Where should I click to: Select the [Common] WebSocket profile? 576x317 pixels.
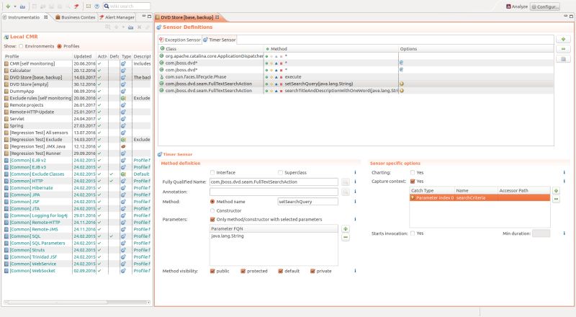pyautogui.click(x=77, y=271)
